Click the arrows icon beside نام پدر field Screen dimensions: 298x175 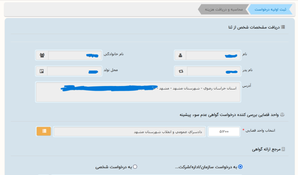[180, 71]
